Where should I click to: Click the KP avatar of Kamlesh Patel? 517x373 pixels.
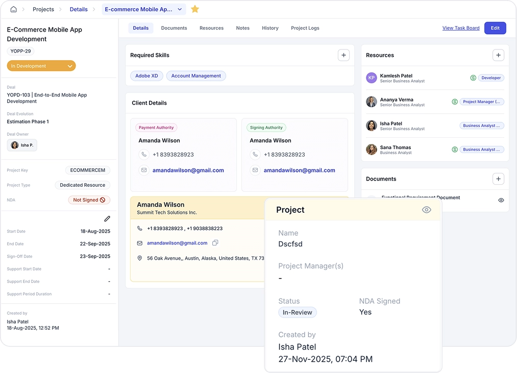point(372,78)
